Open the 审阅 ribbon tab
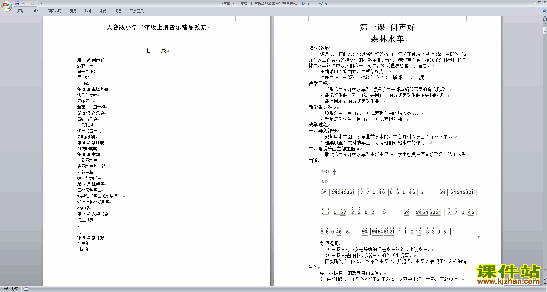This screenshot has height=292, width=547. point(103,11)
